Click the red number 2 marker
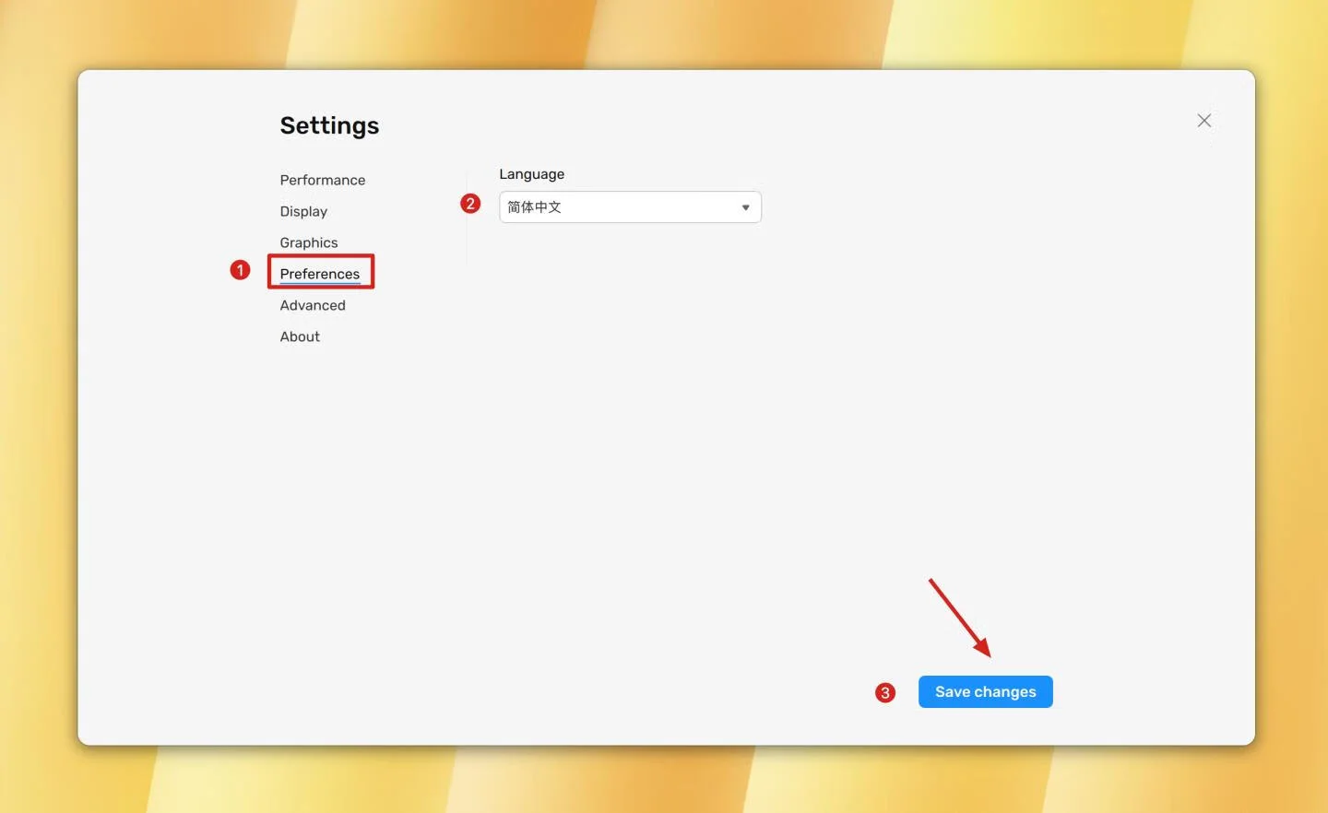This screenshot has width=1328, height=813. click(x=470, y=204)
